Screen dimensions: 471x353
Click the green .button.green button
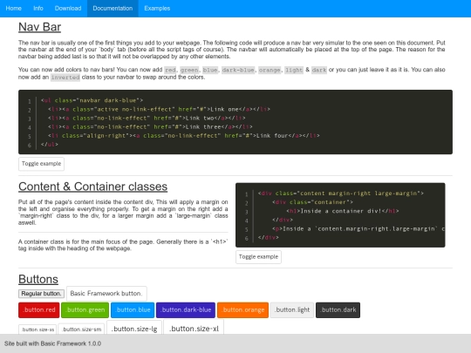coord(85,309)
